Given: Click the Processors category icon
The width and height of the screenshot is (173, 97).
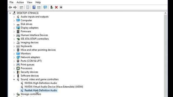Looking at the screenshot, I should pos(18,68).
